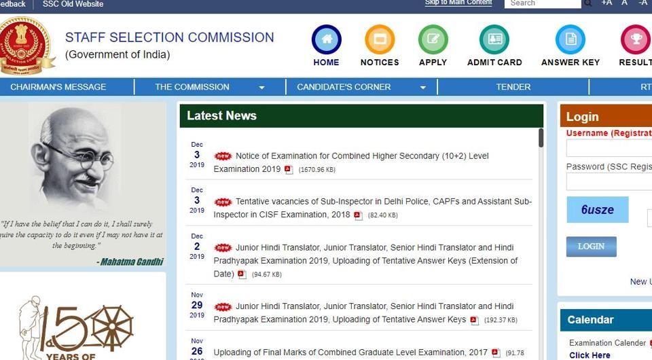Click Examination Calender Click Here link
Screen dimensions: 652x360
pyautogui.click(x=590, y=355)
